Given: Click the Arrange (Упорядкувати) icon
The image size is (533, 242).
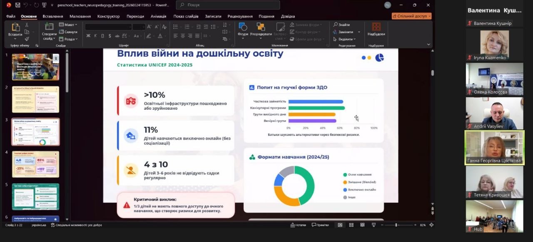Looking at the screenshot, I should point(261,27).
